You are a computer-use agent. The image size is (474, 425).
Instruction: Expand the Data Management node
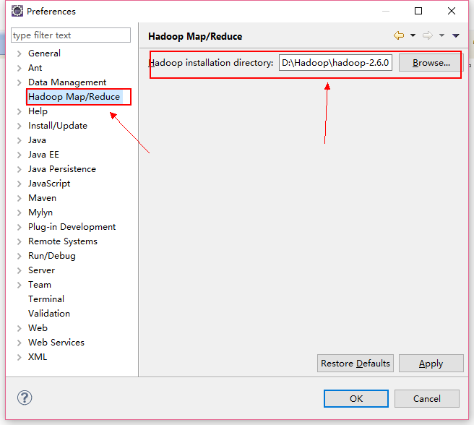20,83
